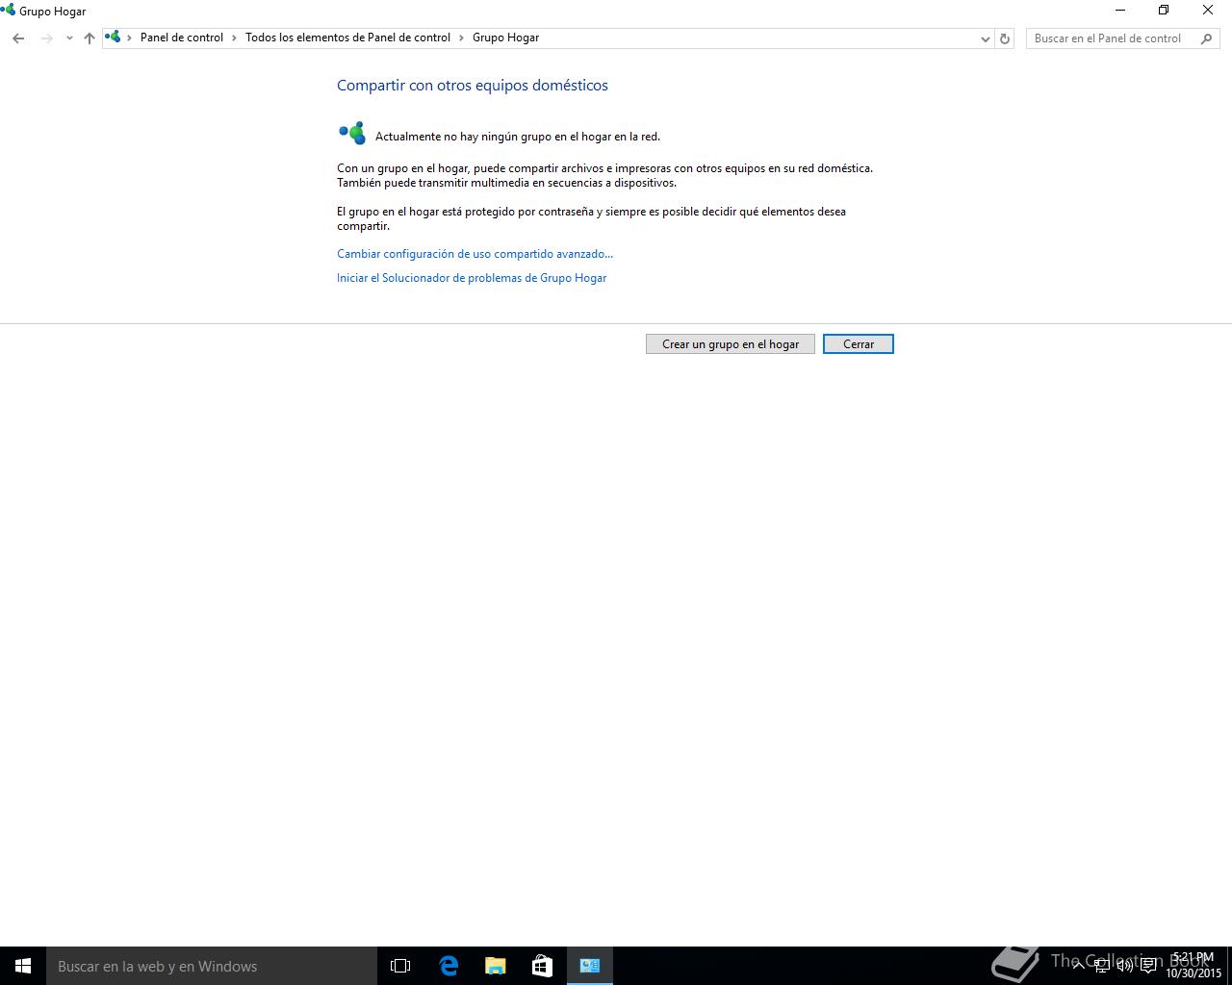This screenshot has height=985, width=1232.
Task: Open the Windows Store from taskbar
Action: click(x=542, y=966)
